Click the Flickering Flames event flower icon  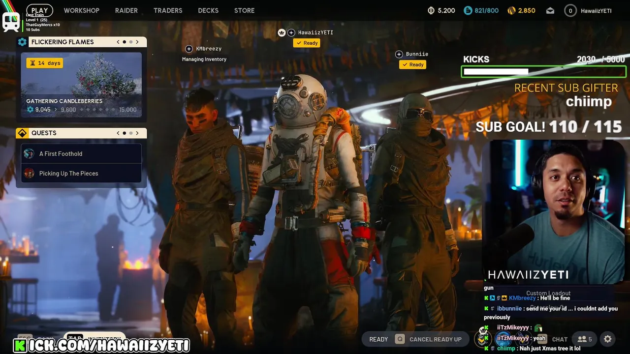tap(22, 42)
